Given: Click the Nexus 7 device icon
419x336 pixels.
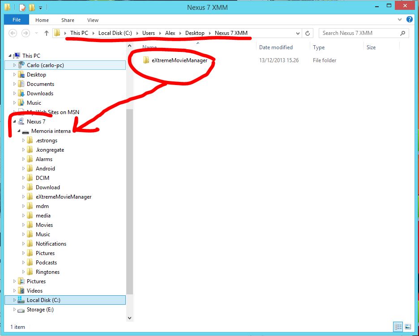Looking at the screenshot, I should [x=21, y=122].
